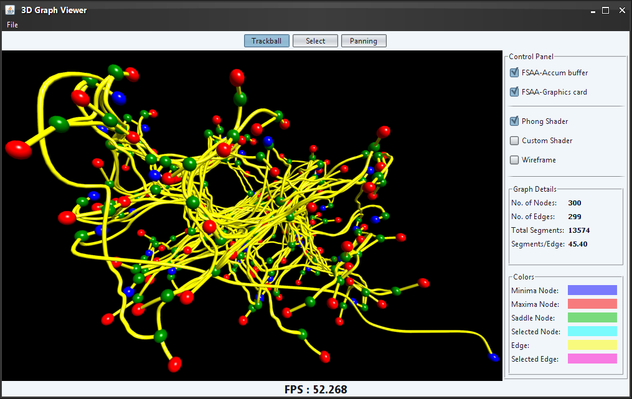
Task: Change the Saddle Node green swatch
Action: point(592,317)
